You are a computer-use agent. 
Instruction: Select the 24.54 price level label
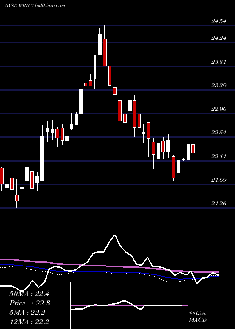pos(219,21)
